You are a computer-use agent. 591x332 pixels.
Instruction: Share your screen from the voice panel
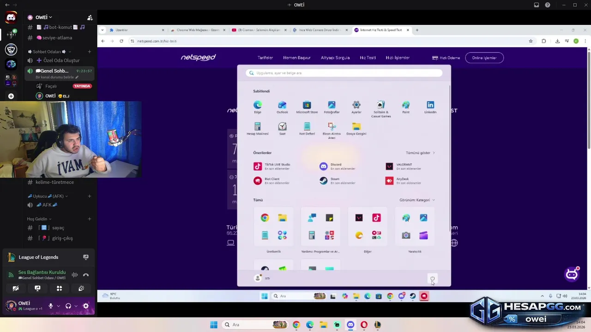point(37,288)
